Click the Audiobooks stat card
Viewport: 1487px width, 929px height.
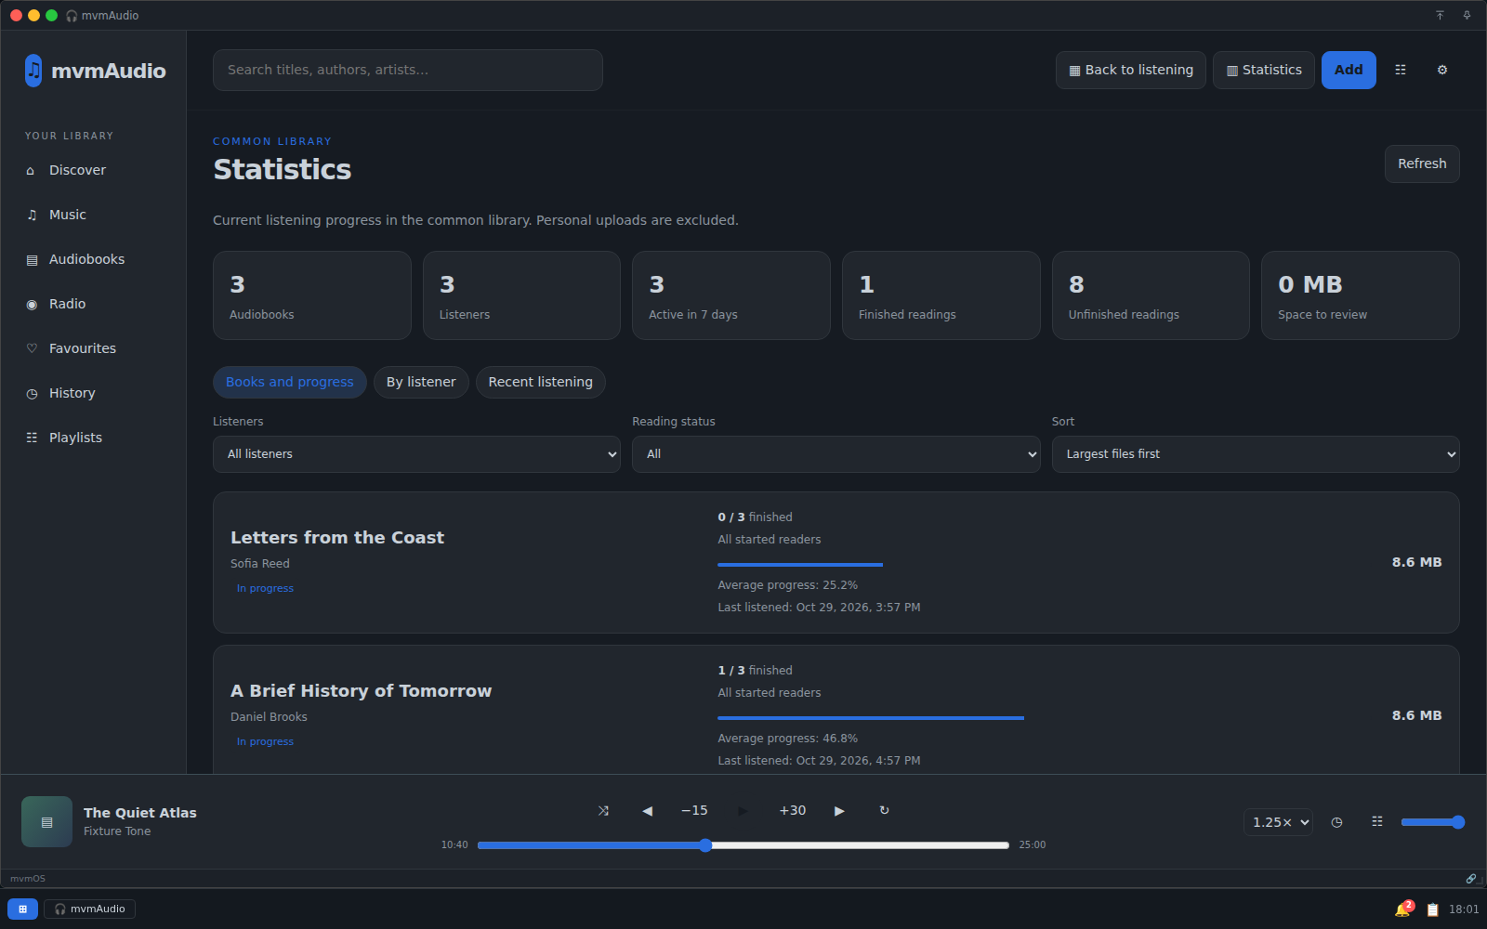[312, 295]
